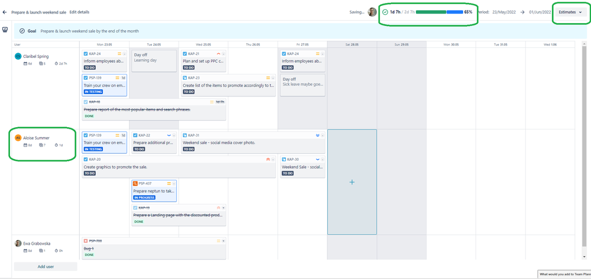Image resolution: width=591 pixels, height=279 pixels.
Task: Click the scrollbar down arrow at the bottom
Action: point(584,257)
